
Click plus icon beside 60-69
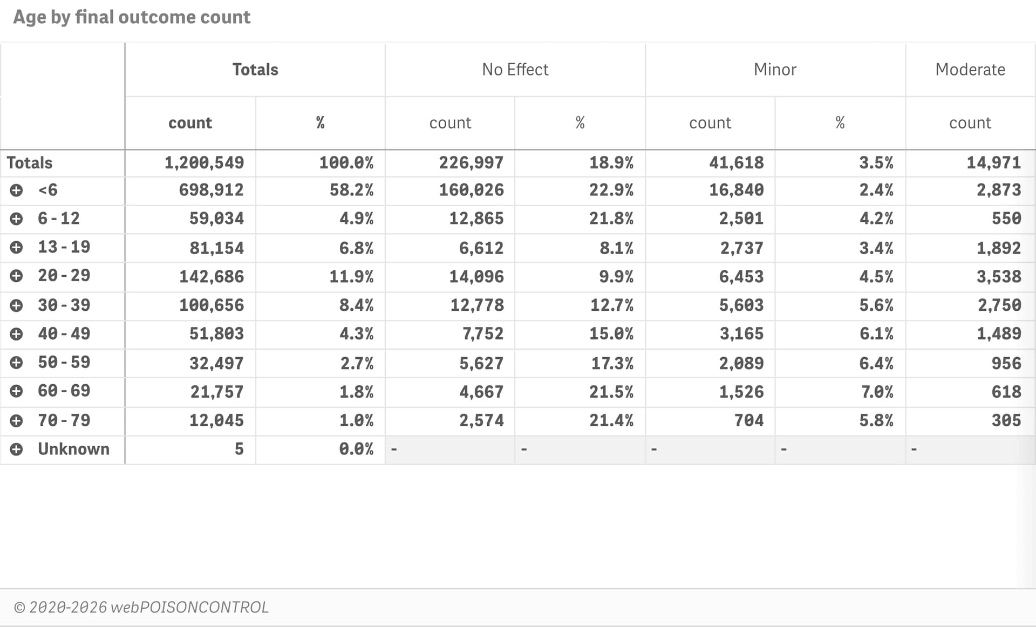(16, 391)
